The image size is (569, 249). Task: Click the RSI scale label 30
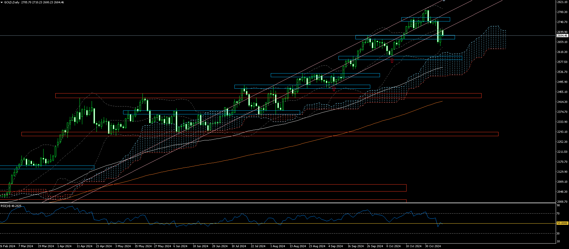[x=558, y=234]
